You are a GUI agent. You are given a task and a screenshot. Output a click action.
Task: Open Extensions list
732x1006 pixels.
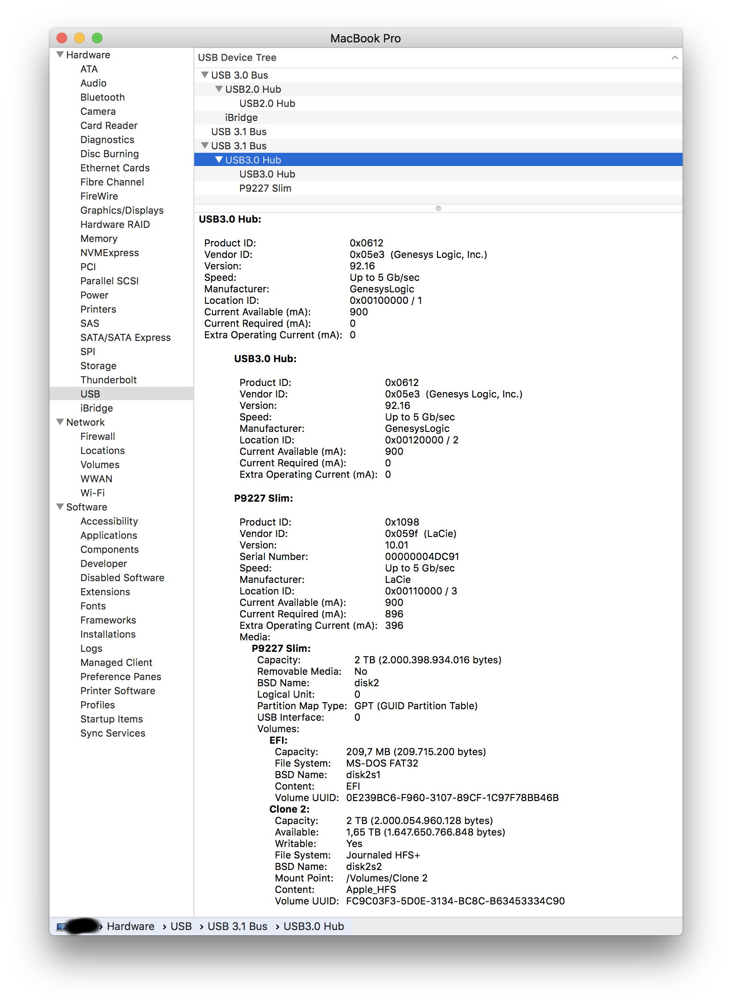coord(105,592)
